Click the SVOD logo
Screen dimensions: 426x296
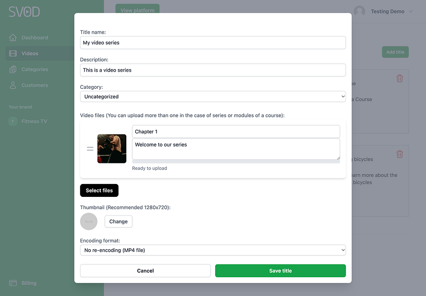pos(24,12)
